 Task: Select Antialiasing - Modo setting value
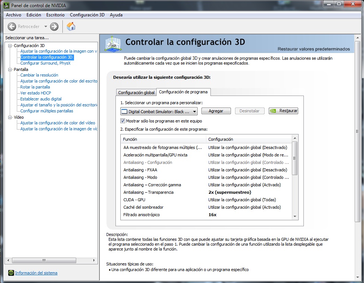coord(249,177)
